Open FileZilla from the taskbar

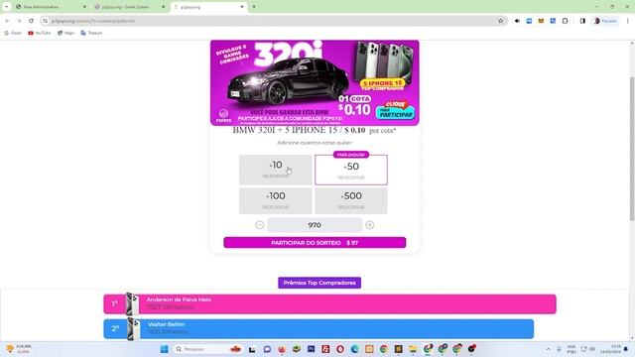coord(325,349)
